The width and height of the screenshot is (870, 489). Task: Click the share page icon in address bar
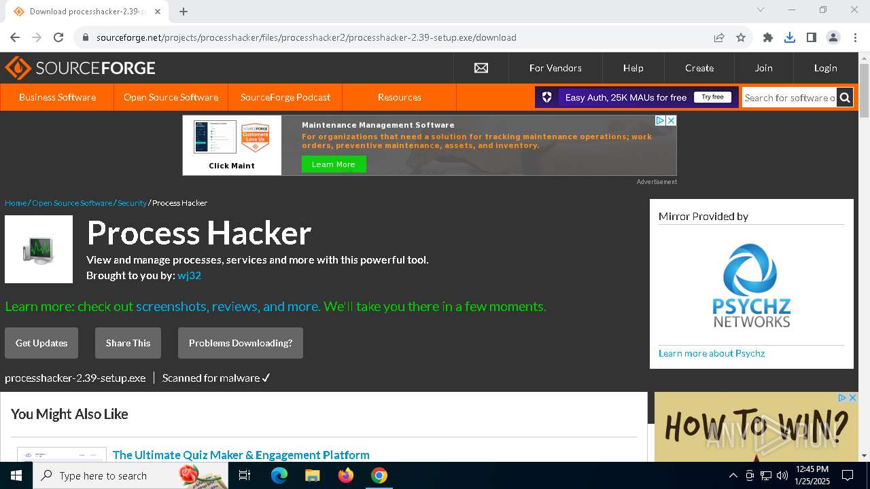click(x=719, y=37)
